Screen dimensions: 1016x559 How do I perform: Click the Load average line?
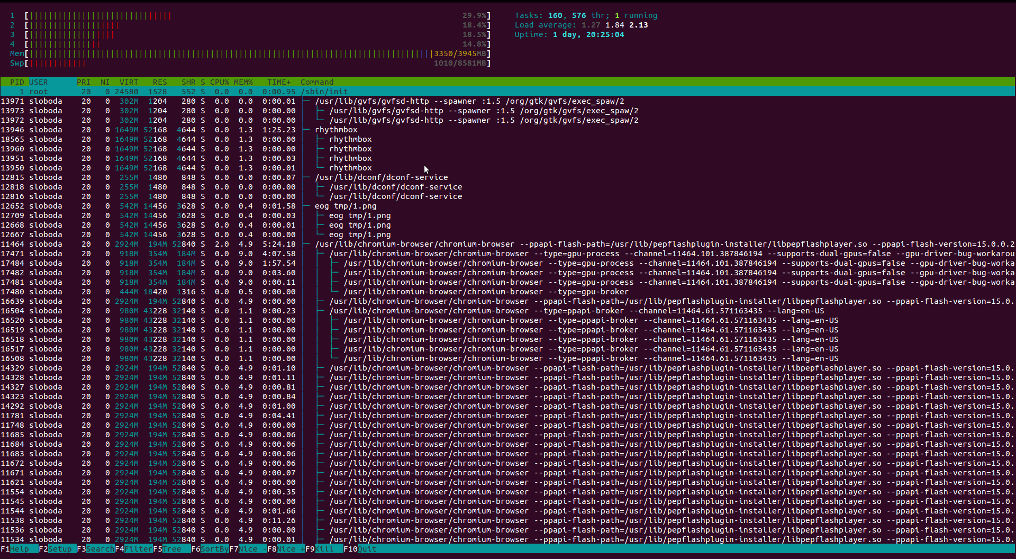click(581, 25)
